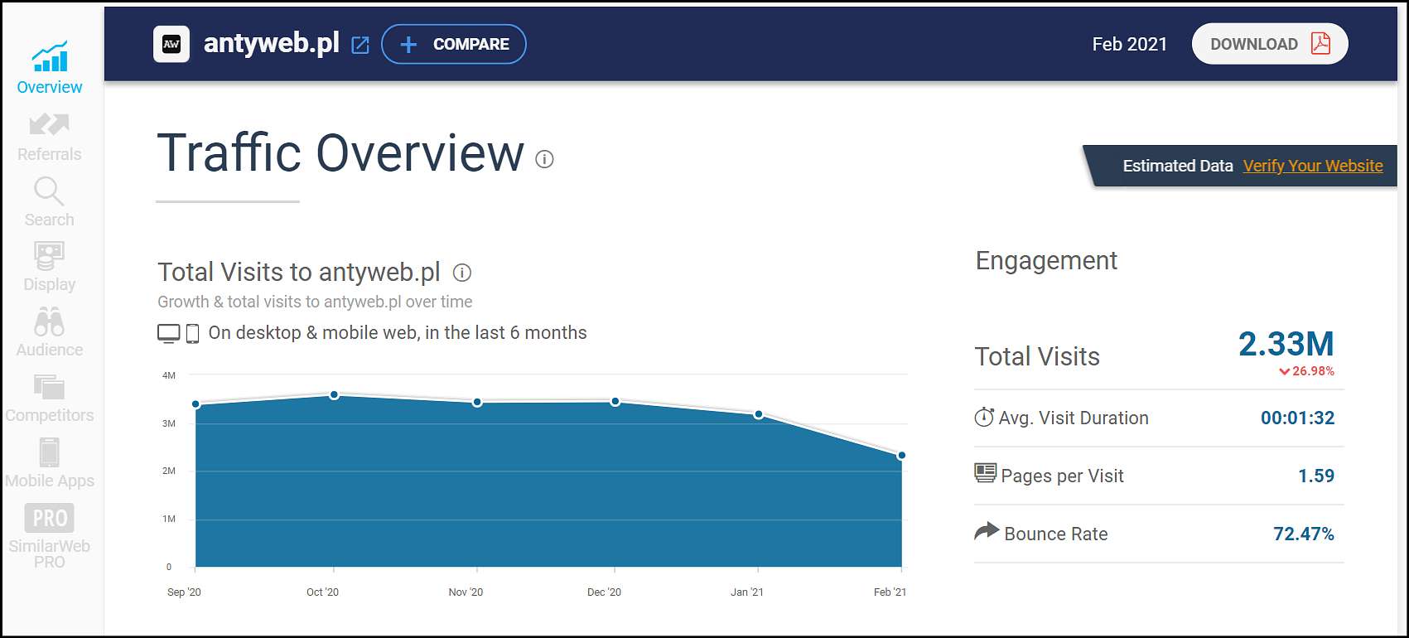This screenshot has height=638, width=1409.
Task: Click the antyweb.pl domain title
Action: [272, 43]
